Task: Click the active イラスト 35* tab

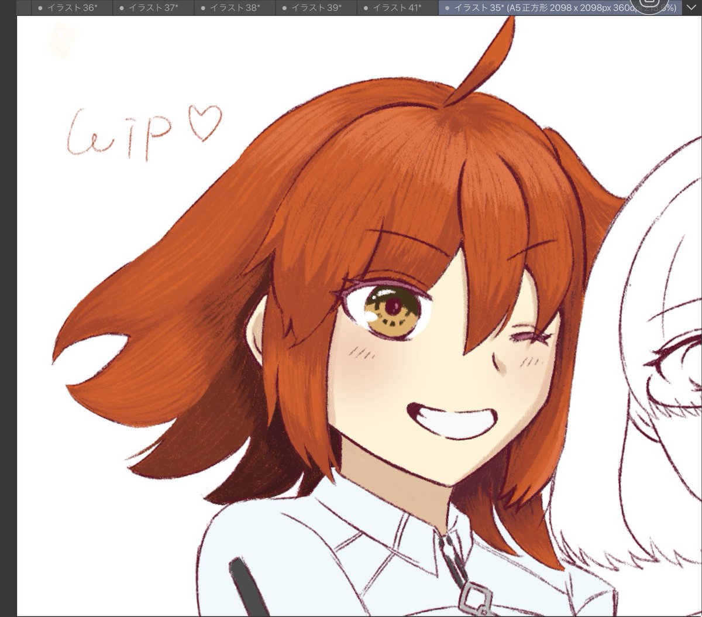Action: (560, 8)
